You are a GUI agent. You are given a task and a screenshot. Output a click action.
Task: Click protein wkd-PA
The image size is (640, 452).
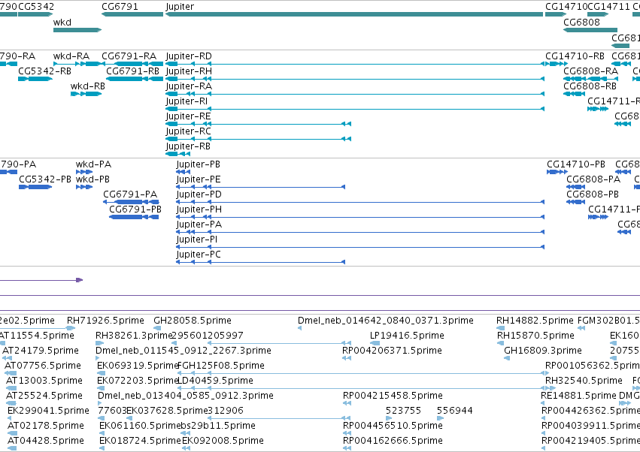tap(84, 172)
